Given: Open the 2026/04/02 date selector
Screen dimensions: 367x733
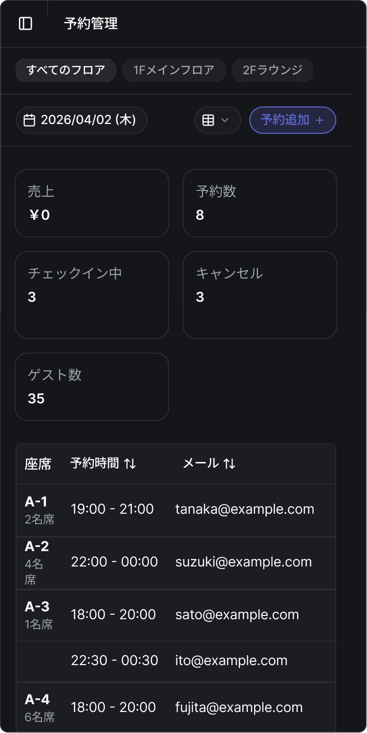Looking at the screenshot, I should point(82,120).
